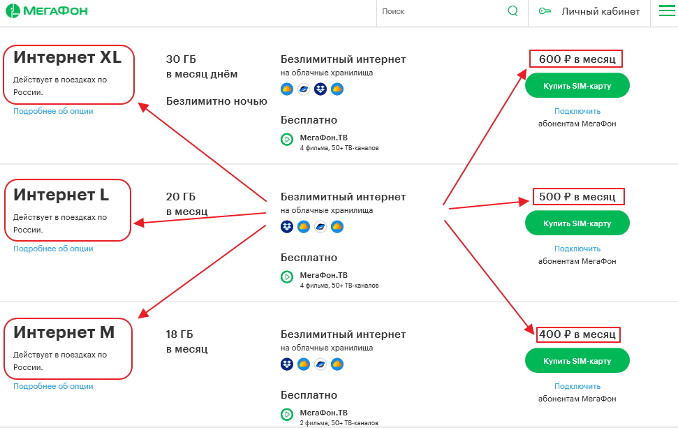This screenshot has height=428, width=678.
Task: Open the hamburger menu icon
Action: 667,11
